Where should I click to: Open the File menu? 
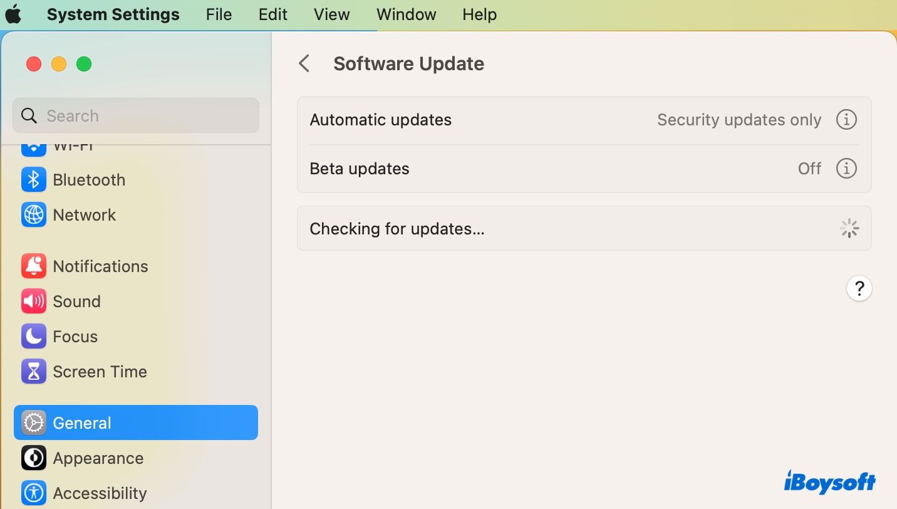pyautogui.click(x=219, y=14)
